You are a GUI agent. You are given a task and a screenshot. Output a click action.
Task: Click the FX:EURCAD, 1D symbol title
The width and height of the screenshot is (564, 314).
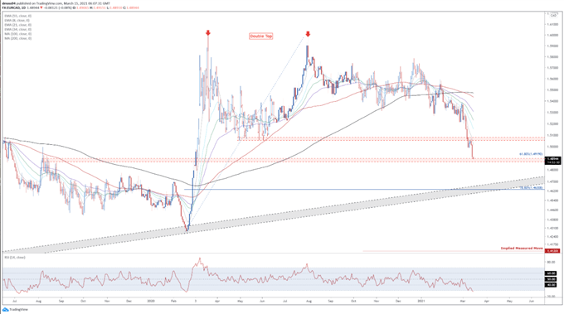[13, 7]
